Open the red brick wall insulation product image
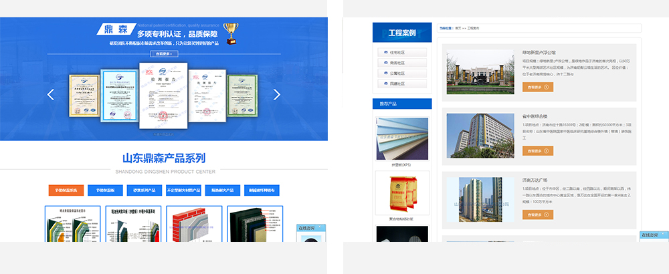The image size is (669, 274). point(194,224)
